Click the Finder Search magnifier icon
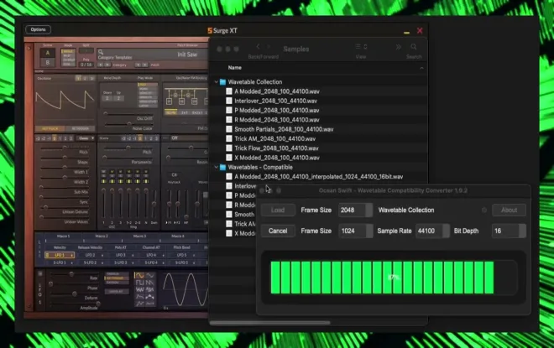Screen dimensions: 554x348 pyautogui.click(x=413, y=47)
